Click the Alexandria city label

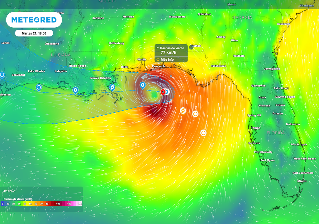click(x=52, y=44)
